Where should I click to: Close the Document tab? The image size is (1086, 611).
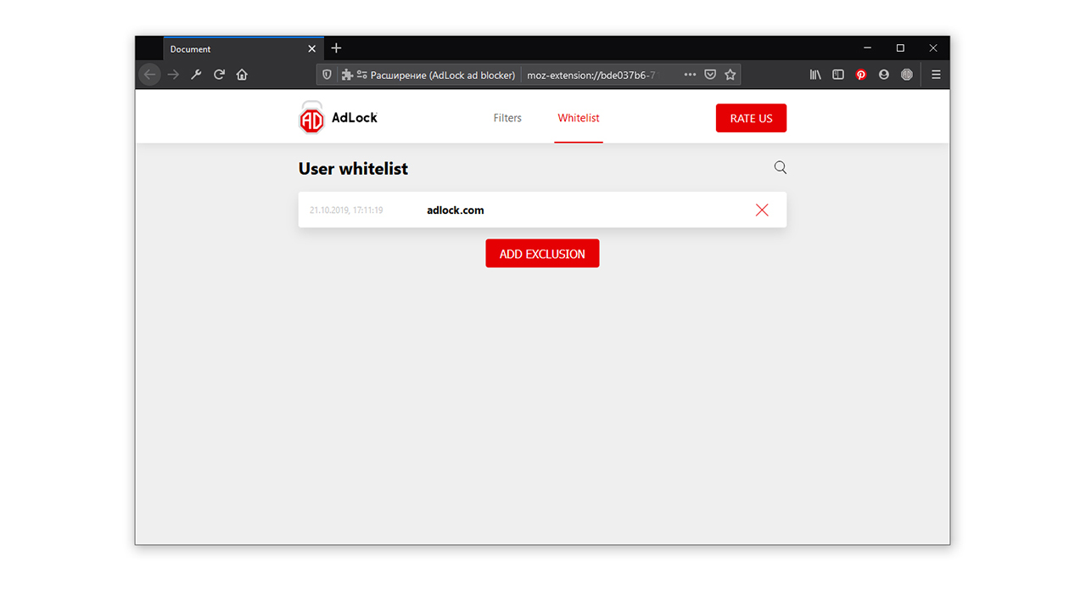tap(311, 49)
